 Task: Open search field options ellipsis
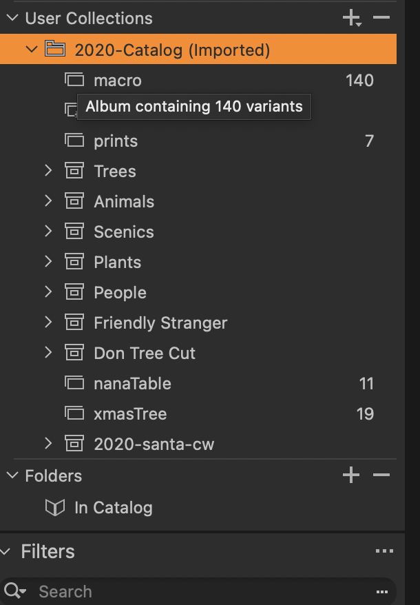382,592
